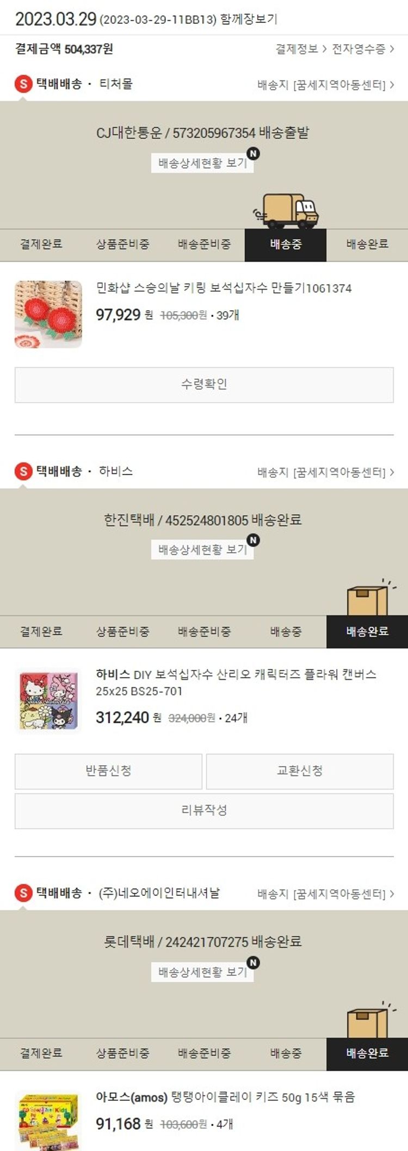This screenshot has width=408, height=1151.
Task: Expand 배송지 꿈세지역아동센터 for 네오에이인터내셔날
Action: 326,894
